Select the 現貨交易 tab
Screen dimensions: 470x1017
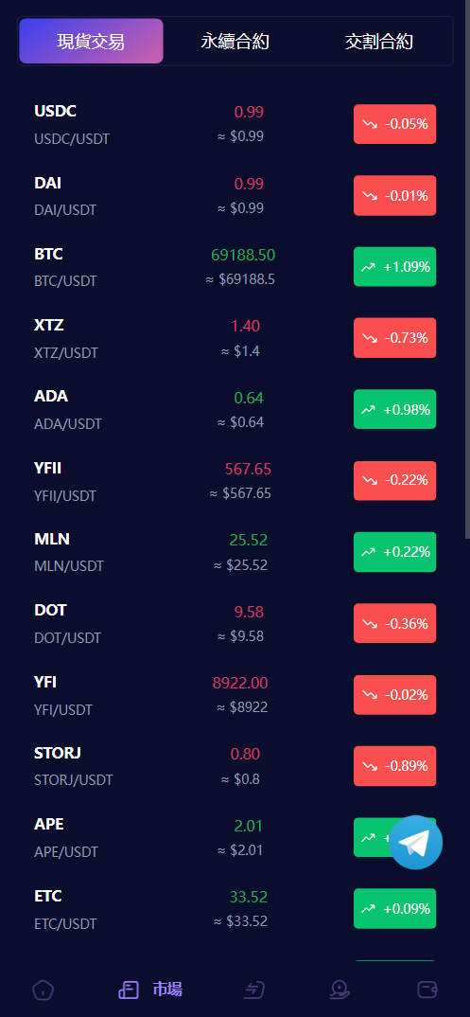[92, 41]
